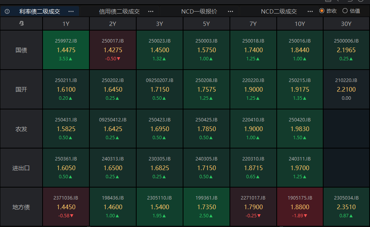Click the 10Y column header

point(300,24)
